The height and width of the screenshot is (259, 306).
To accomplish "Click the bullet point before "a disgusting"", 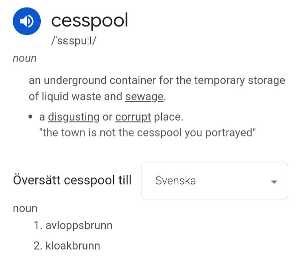I will [x=31, y=117].
